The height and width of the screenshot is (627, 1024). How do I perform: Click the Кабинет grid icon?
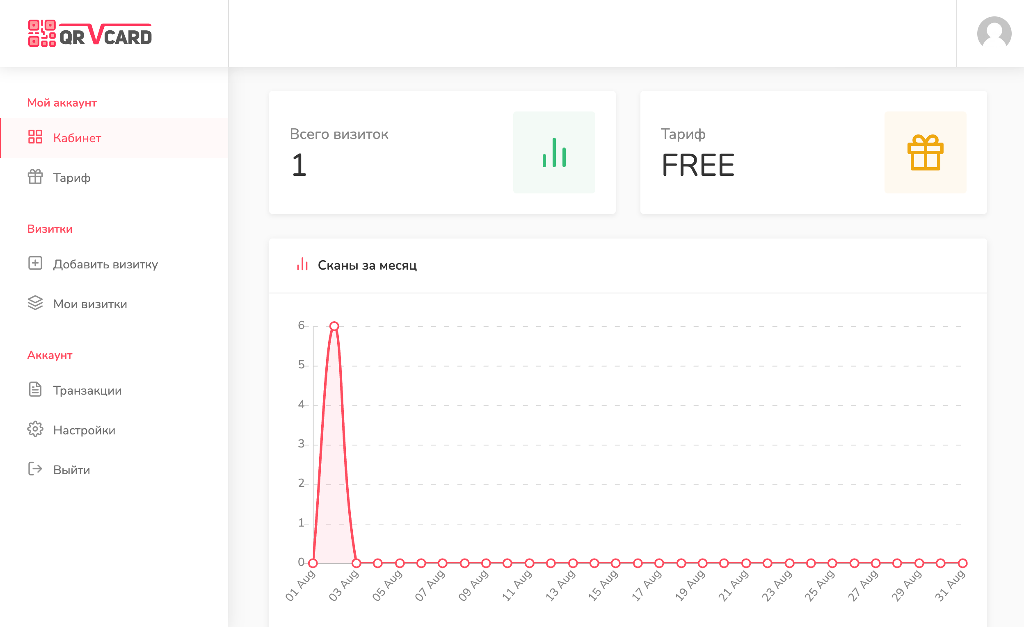point(35,137)
